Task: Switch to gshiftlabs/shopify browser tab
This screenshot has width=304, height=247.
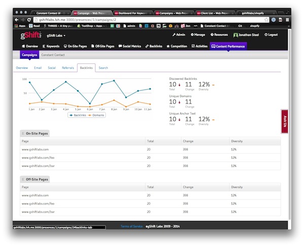Action: click(256, 13)
